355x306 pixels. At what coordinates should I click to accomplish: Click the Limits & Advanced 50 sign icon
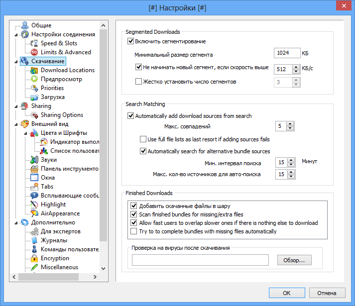click(34, 52)
